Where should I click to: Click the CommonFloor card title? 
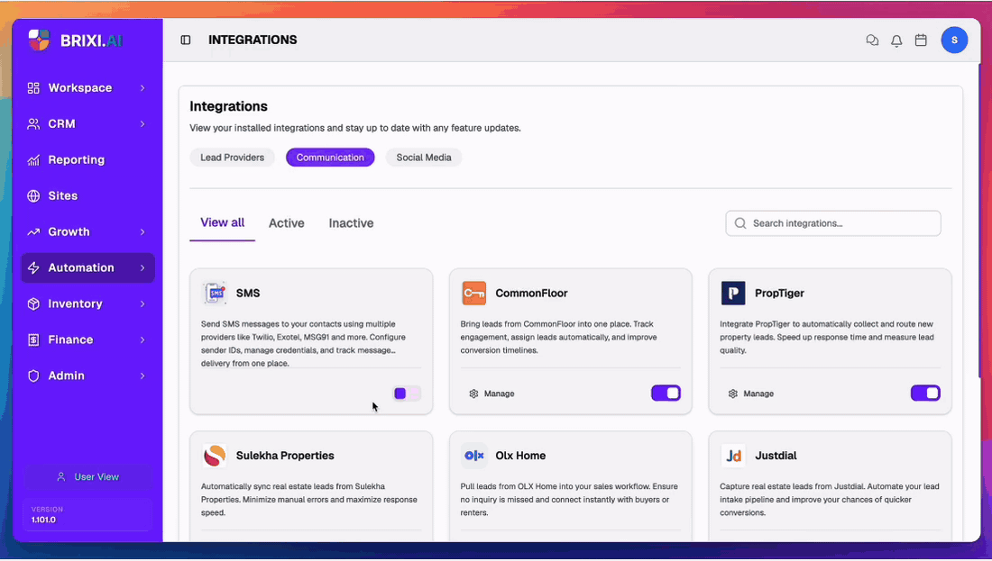click(531, 294)
